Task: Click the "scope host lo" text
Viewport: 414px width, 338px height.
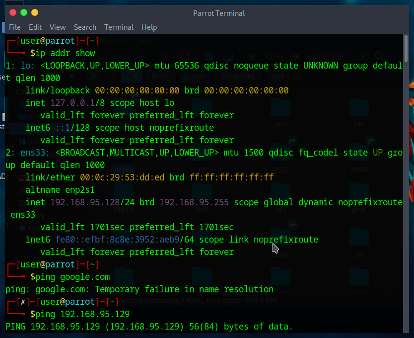Action: click(x=142, y=103)
